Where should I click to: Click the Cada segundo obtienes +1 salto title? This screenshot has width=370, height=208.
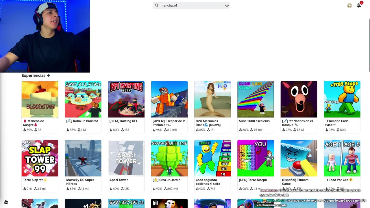pos(208,182)
